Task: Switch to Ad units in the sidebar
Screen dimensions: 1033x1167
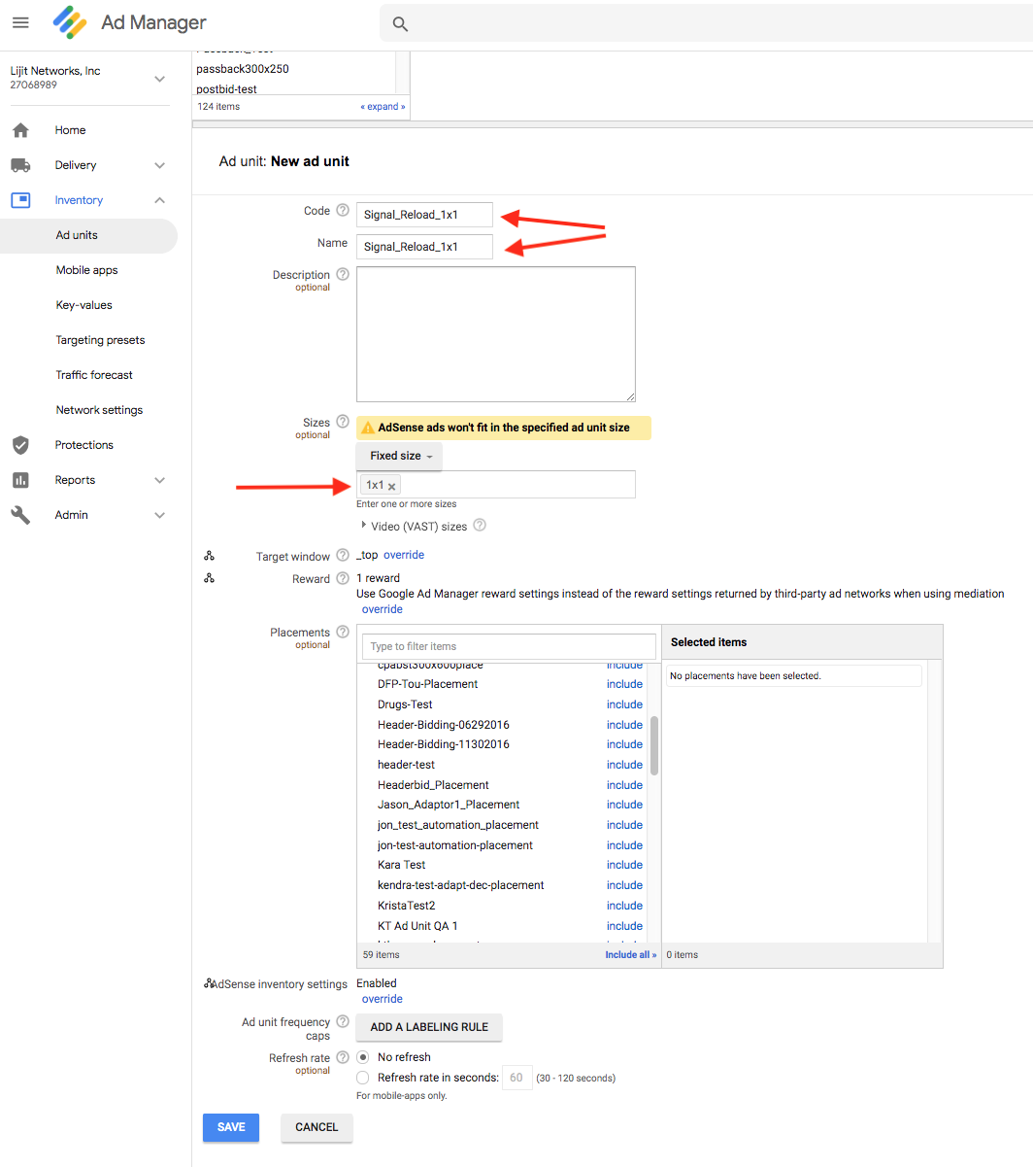Action: click(x=77, y=234)
